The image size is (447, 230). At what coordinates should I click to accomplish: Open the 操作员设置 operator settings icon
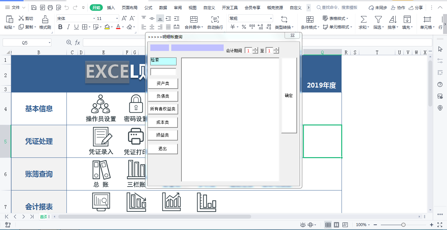(x=101, y=104)
